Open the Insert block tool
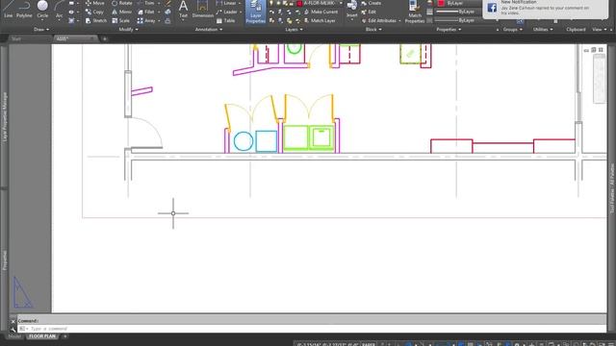616x346 pixels. tap(352, 10)
